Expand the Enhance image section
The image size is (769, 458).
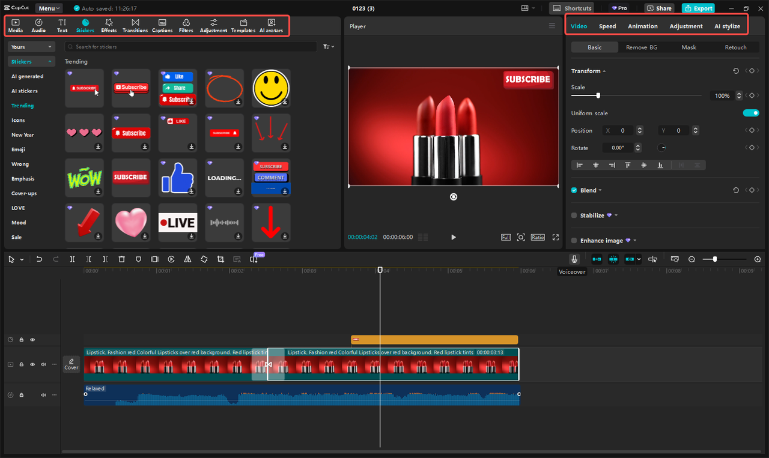pos(634,240)
